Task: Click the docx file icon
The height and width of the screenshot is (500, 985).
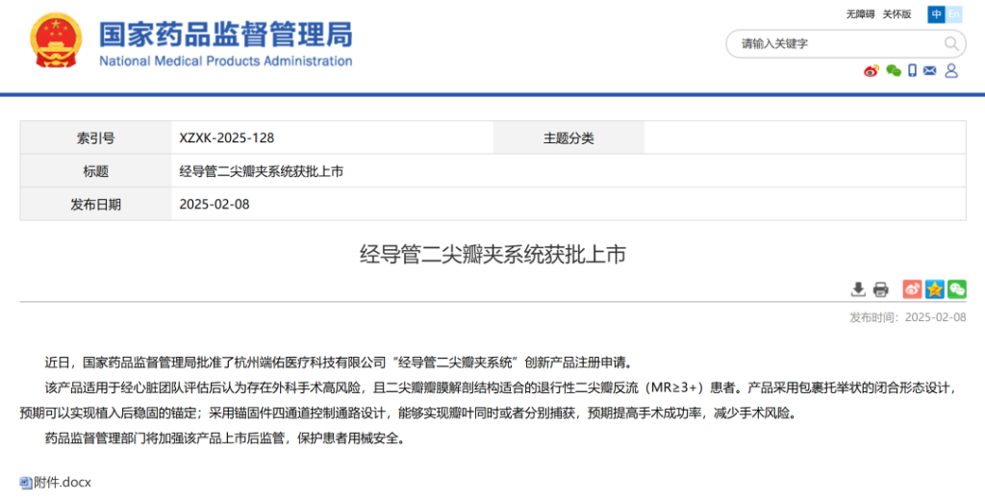Action: [x=26, y=483]
